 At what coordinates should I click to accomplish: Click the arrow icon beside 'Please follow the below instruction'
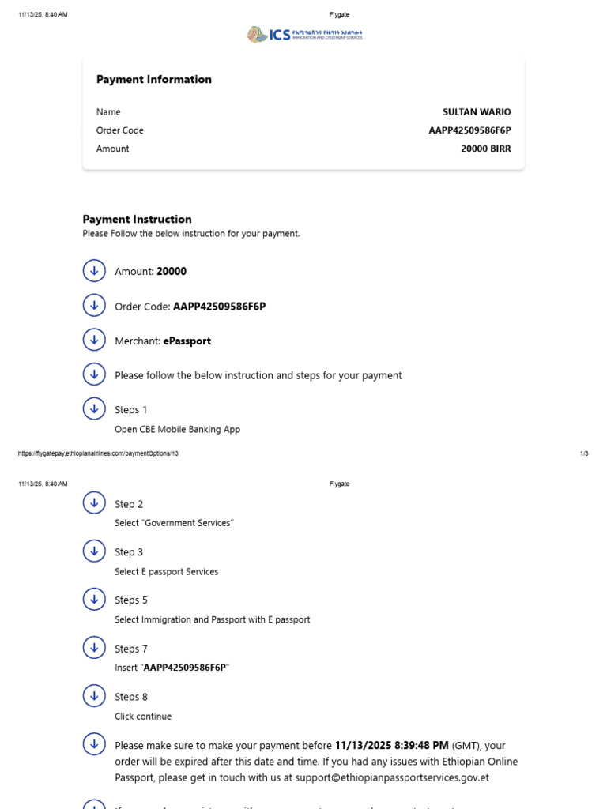tap(94, 374)
